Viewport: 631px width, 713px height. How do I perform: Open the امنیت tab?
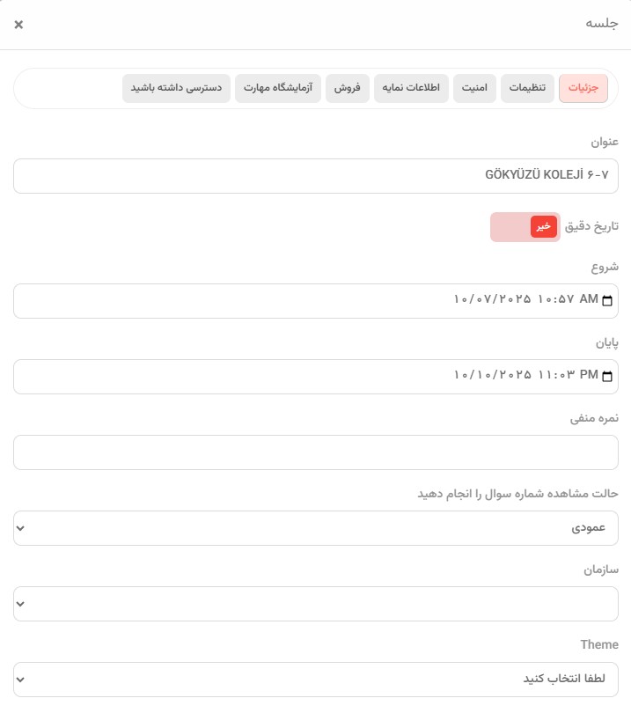474,88
